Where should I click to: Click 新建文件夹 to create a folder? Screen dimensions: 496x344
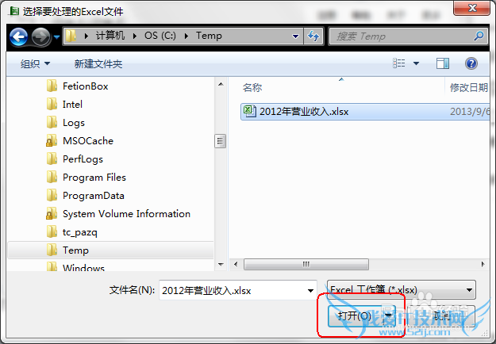(98, 64)
